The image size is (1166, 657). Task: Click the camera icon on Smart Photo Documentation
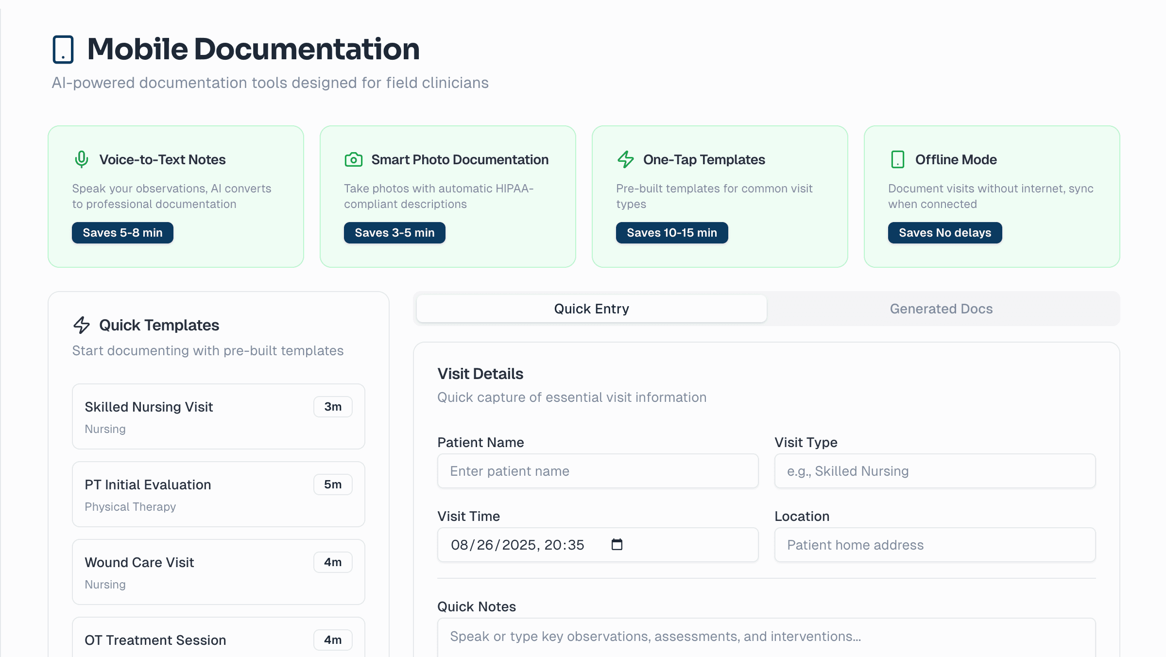354,159
